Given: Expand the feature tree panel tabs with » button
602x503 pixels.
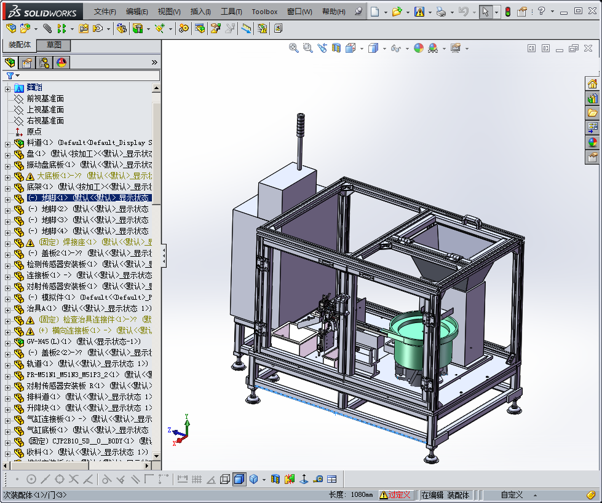Looking at the screenshot, I should 154,62.
